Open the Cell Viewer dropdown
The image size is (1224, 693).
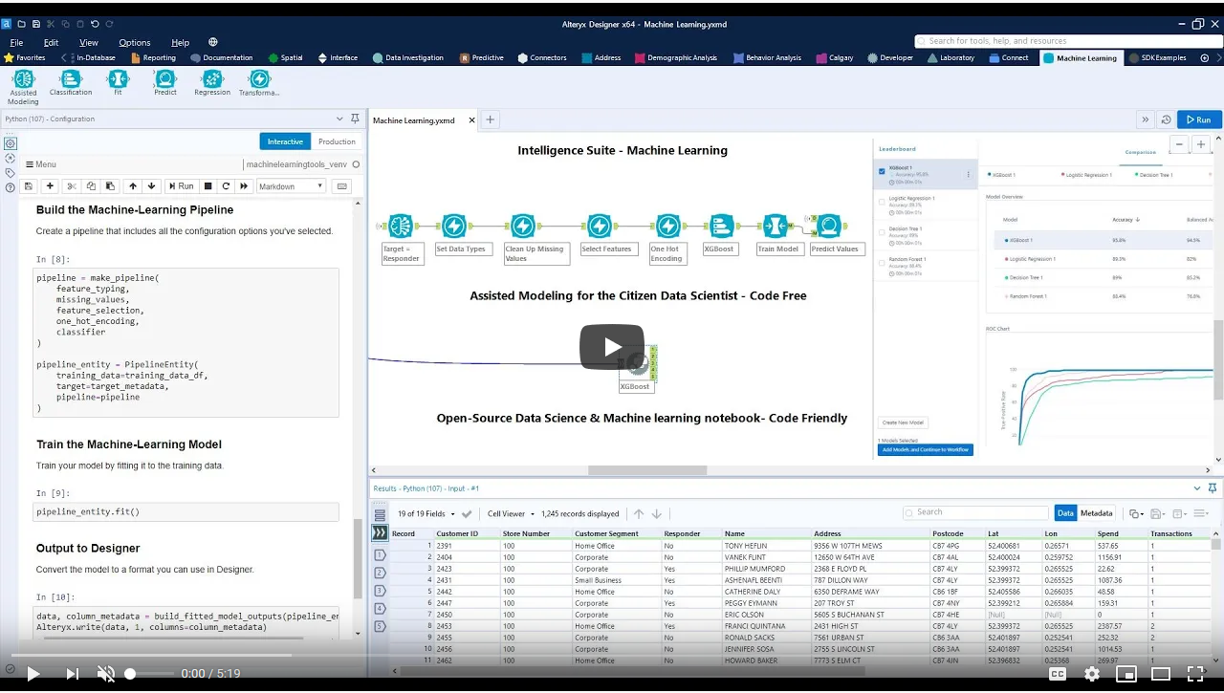[511, 513]
